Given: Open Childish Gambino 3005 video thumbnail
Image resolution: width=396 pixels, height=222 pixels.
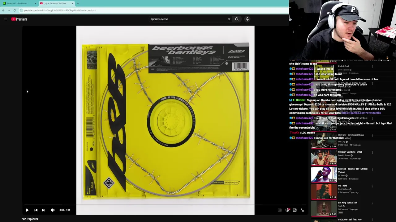Looking at the screenshot, I should click(324, 158).
